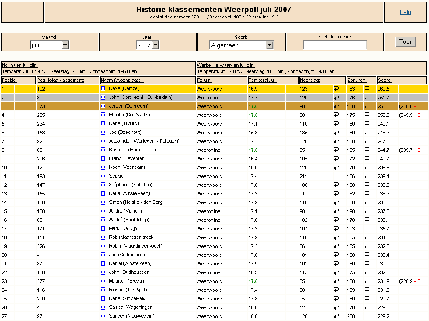Expand the Soort dropdown set to Algemeen

tap(241, 45)
